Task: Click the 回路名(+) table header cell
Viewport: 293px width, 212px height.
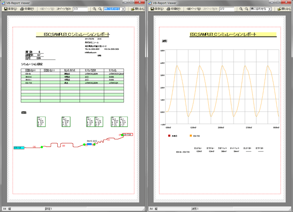Action: tap(31, 70)
